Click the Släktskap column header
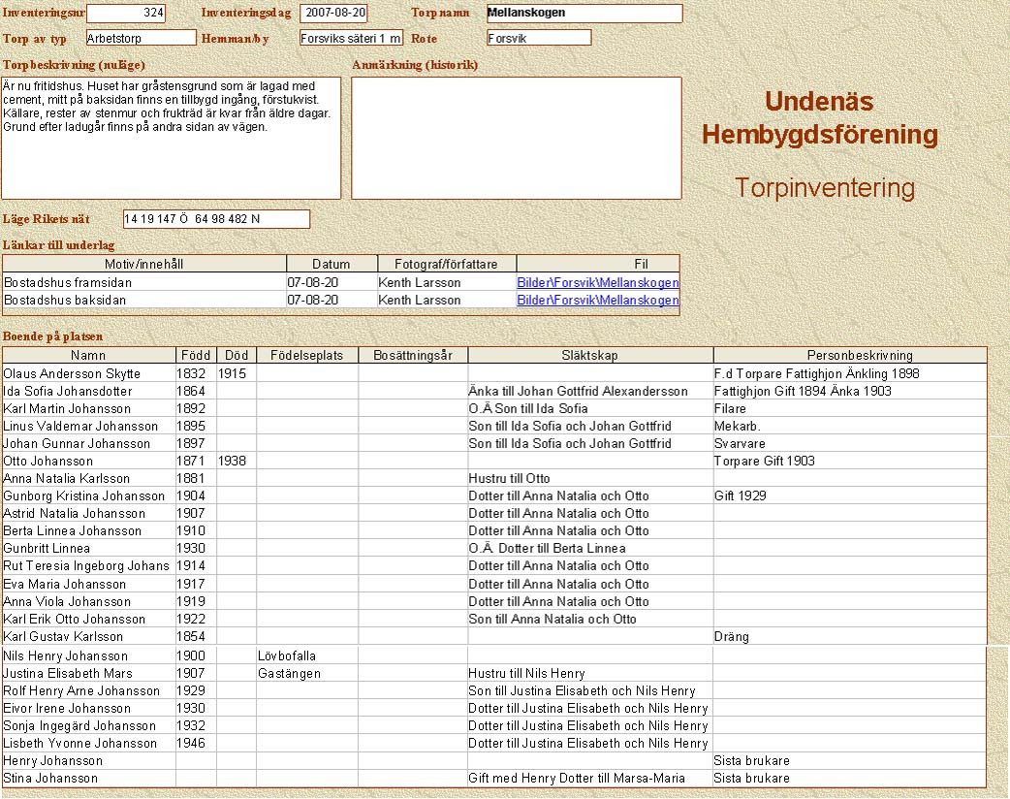The height and width of the screenshot is (799, 1010). (590, 356)
